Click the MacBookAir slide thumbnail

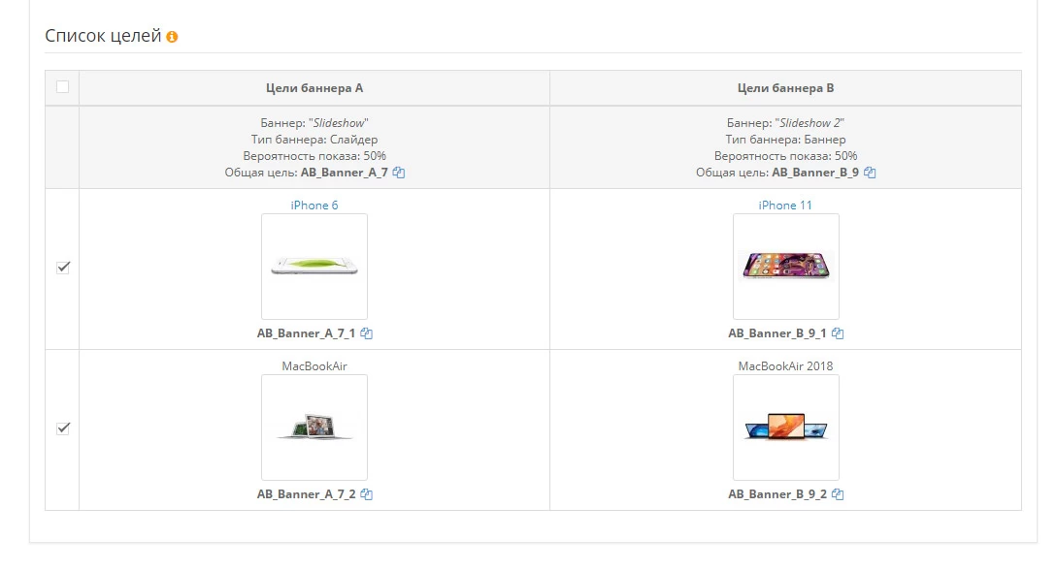(x=314, y=427)
